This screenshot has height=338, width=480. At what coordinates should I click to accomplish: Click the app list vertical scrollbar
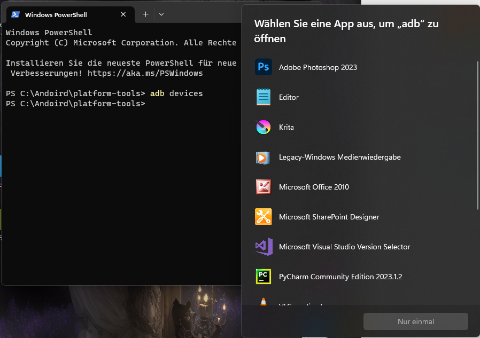click(x=477, y=135)
